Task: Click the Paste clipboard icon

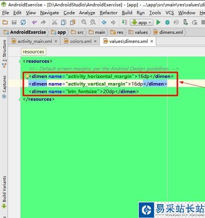Action: [73, 22]
